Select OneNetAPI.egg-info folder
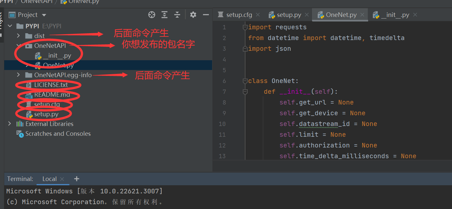 pyautogui.click(x=63, y=75)
